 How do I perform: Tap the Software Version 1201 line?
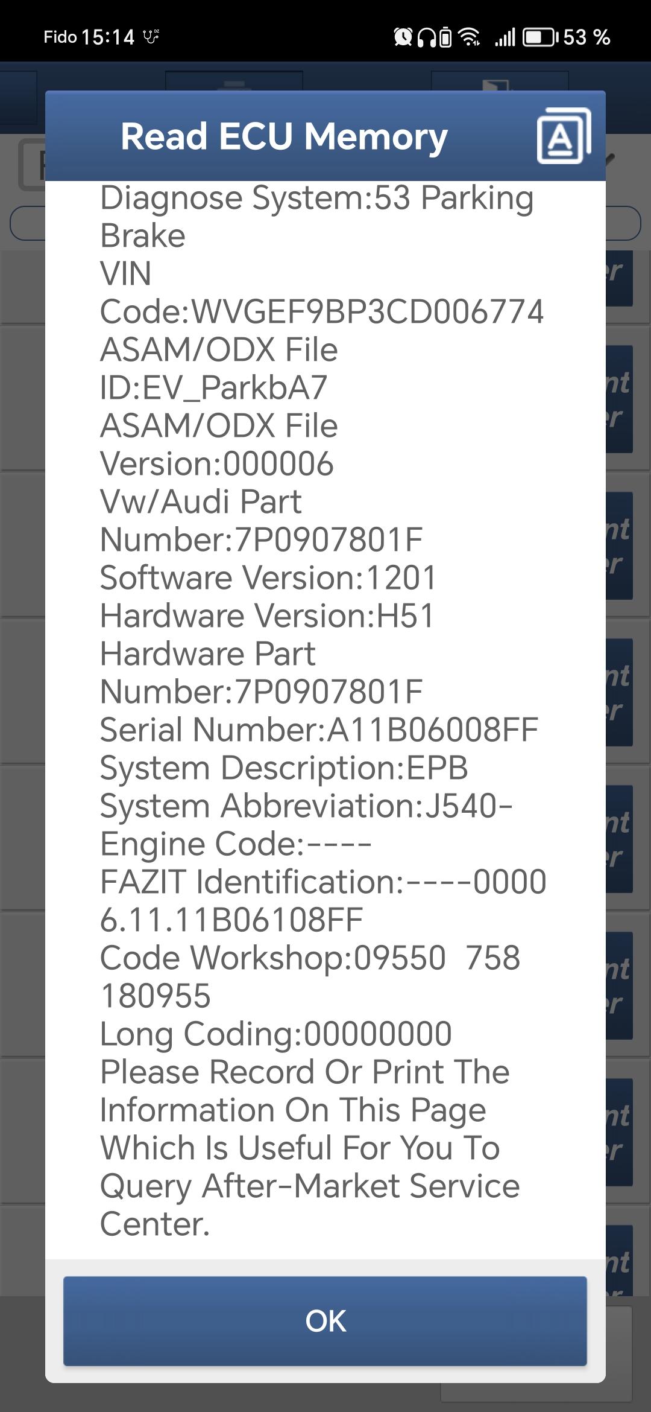268,577
